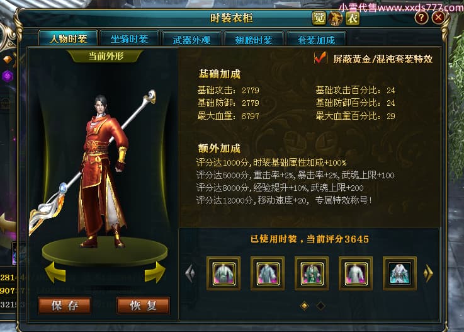This screenshot has width=464, height=332.
Task: Select the fifth cyan-white costume icon
Action: coord(400,273)
